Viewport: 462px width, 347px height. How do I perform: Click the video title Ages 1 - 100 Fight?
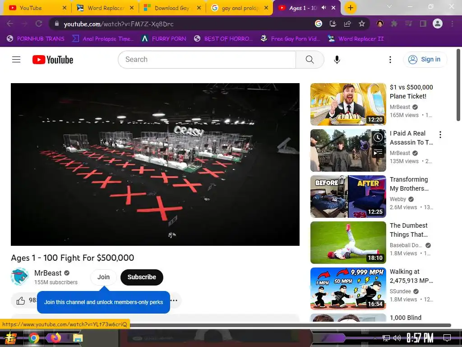point(73,258)
